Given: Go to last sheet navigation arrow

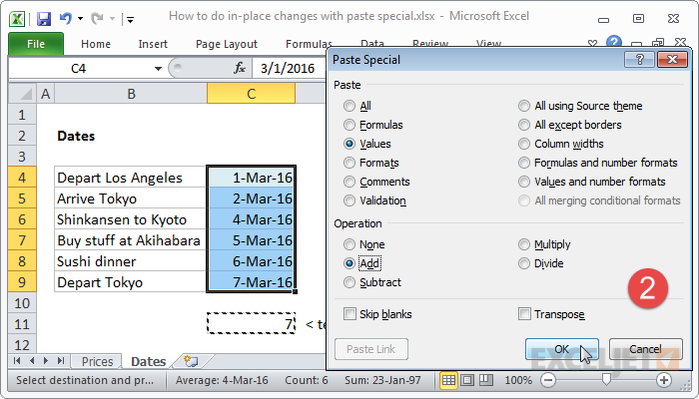Looking at the screenshot, I should coord(61,361).
